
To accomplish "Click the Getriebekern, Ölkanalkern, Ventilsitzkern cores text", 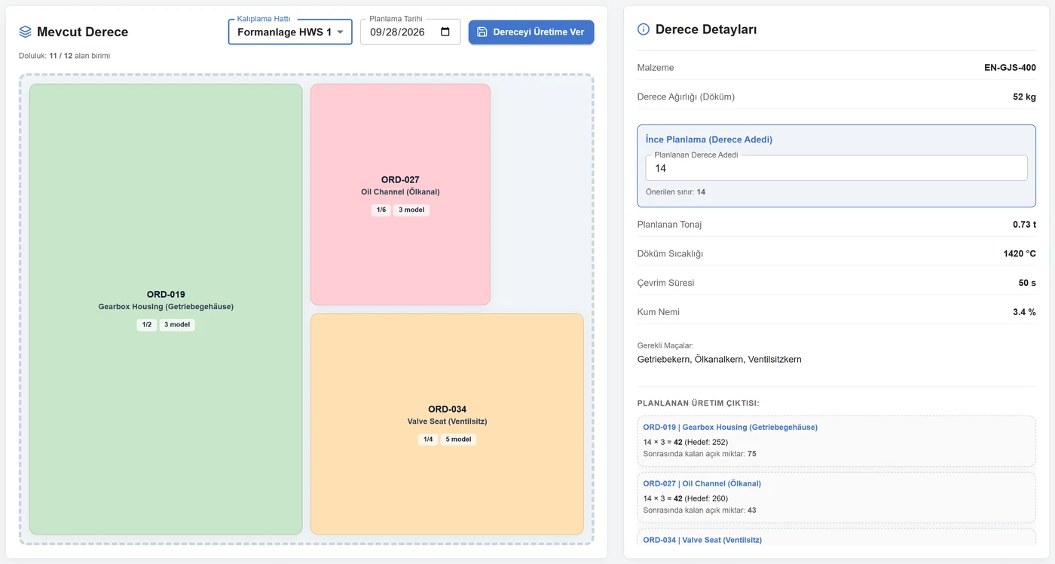I will click(x=719, y=360).
